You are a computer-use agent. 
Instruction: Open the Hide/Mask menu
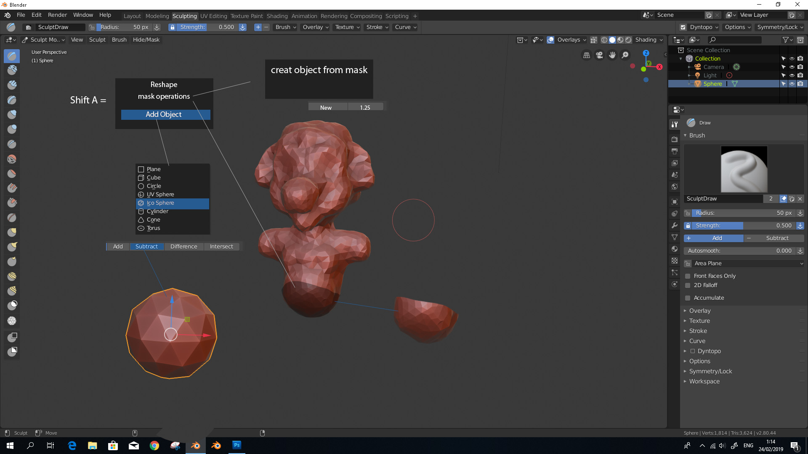(x=146, y=40)
